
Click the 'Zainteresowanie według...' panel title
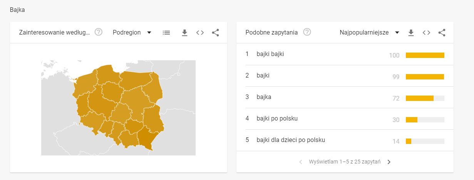coord(54,33)
